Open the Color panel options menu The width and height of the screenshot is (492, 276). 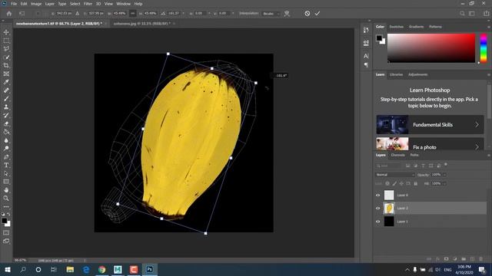[x=489, y=27]
